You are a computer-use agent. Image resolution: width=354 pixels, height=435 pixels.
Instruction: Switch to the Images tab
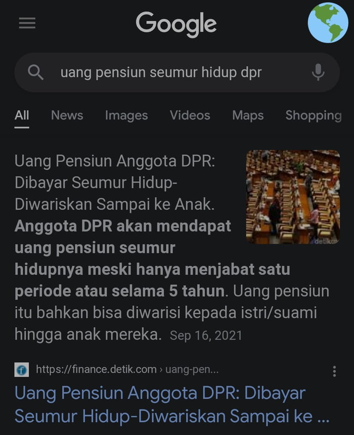(x=126, y=115)
